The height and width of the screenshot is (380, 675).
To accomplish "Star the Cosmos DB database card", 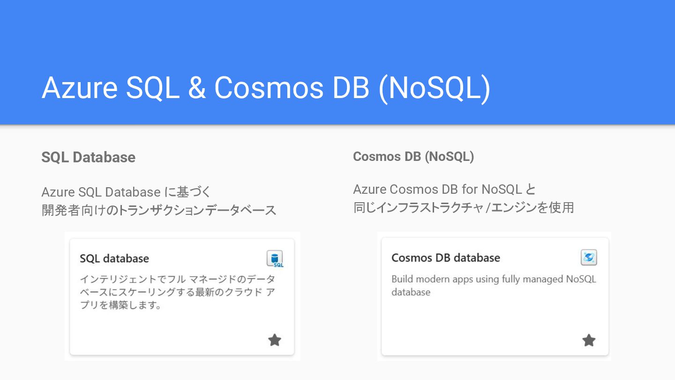I will [x=589, y=340].
